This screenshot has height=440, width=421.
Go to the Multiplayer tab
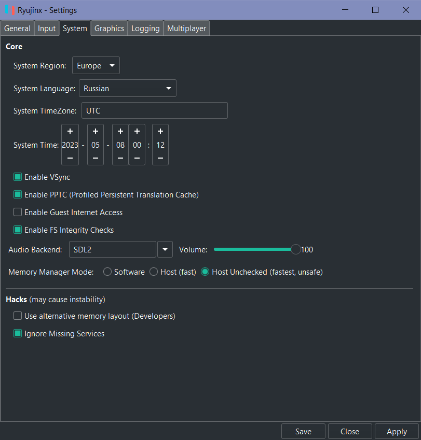point(186,29)
